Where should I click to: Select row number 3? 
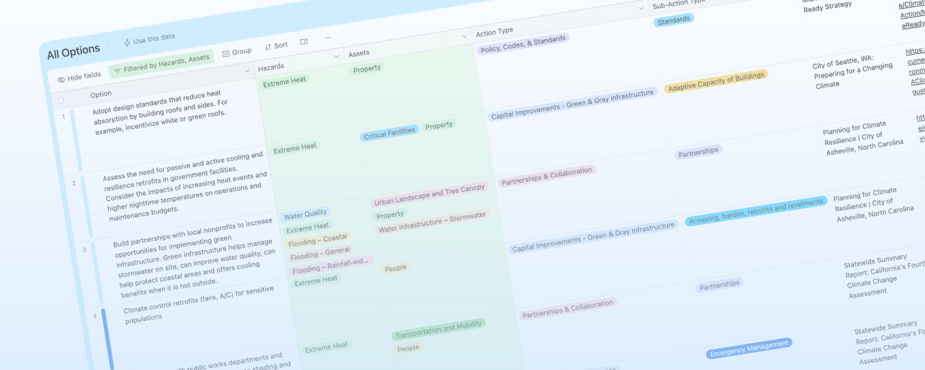[84, 250]
